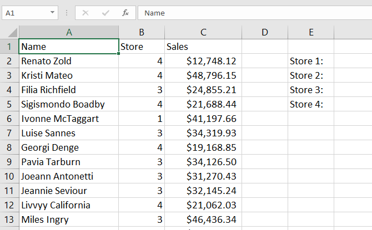Select the cell with $41,197.66

point(203,119)
